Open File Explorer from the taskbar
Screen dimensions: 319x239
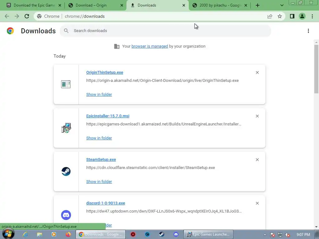[x=40, y=234]
